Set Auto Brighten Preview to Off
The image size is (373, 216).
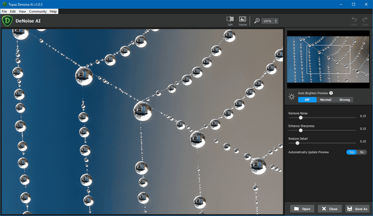(307, 100)
